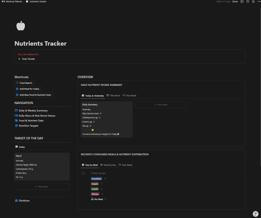The image size is (261, 218).
Task: Click the Dinner group tag
Action: pyautogui.click(x=95, y=194)
